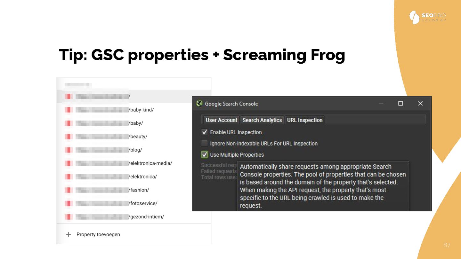
Task: Toggle Use Multiple Properties checkbox
Action: [x=205, y=155]
